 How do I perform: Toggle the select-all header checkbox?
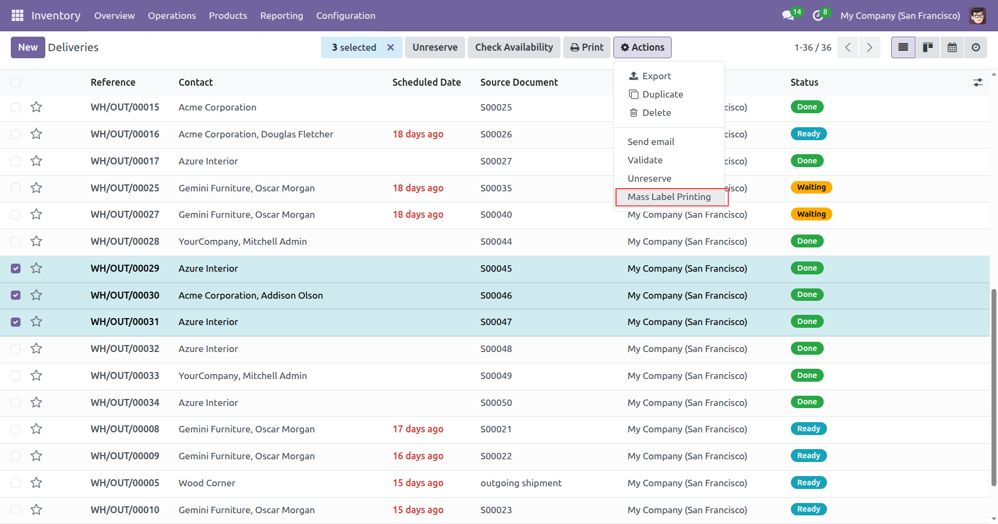click(16, 82)
